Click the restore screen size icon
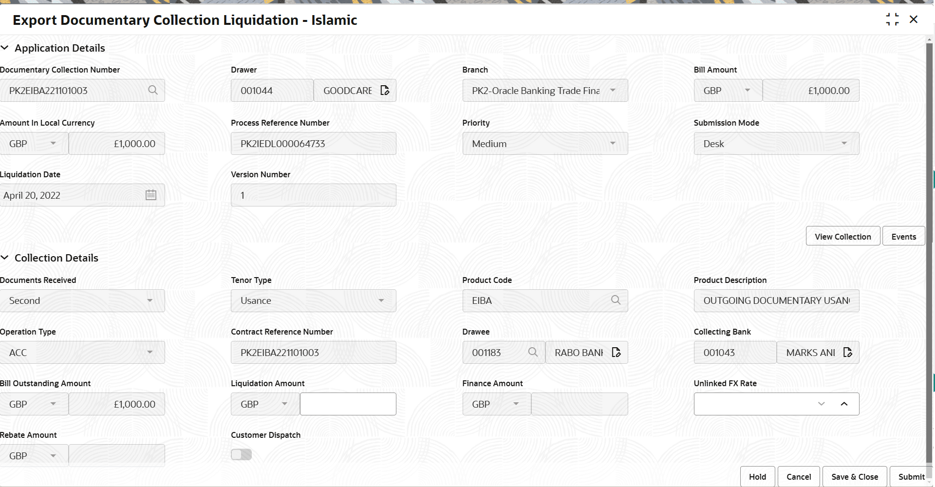Viewport: 935px width, 487px height. coord(893,19)
